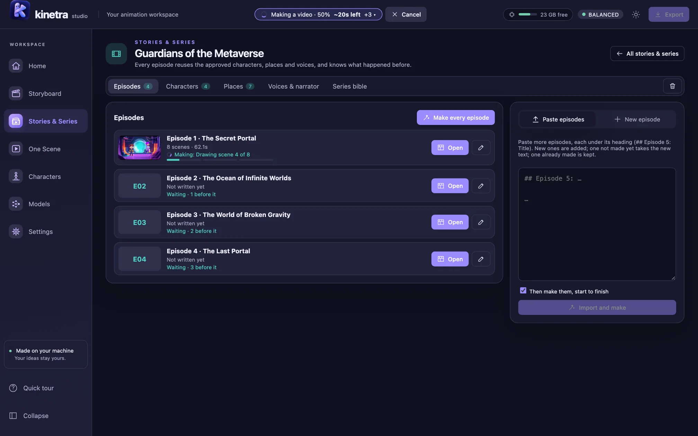Screen dimensions: 698x436
Task: Select the New episode tab
Action: point(637,119)
